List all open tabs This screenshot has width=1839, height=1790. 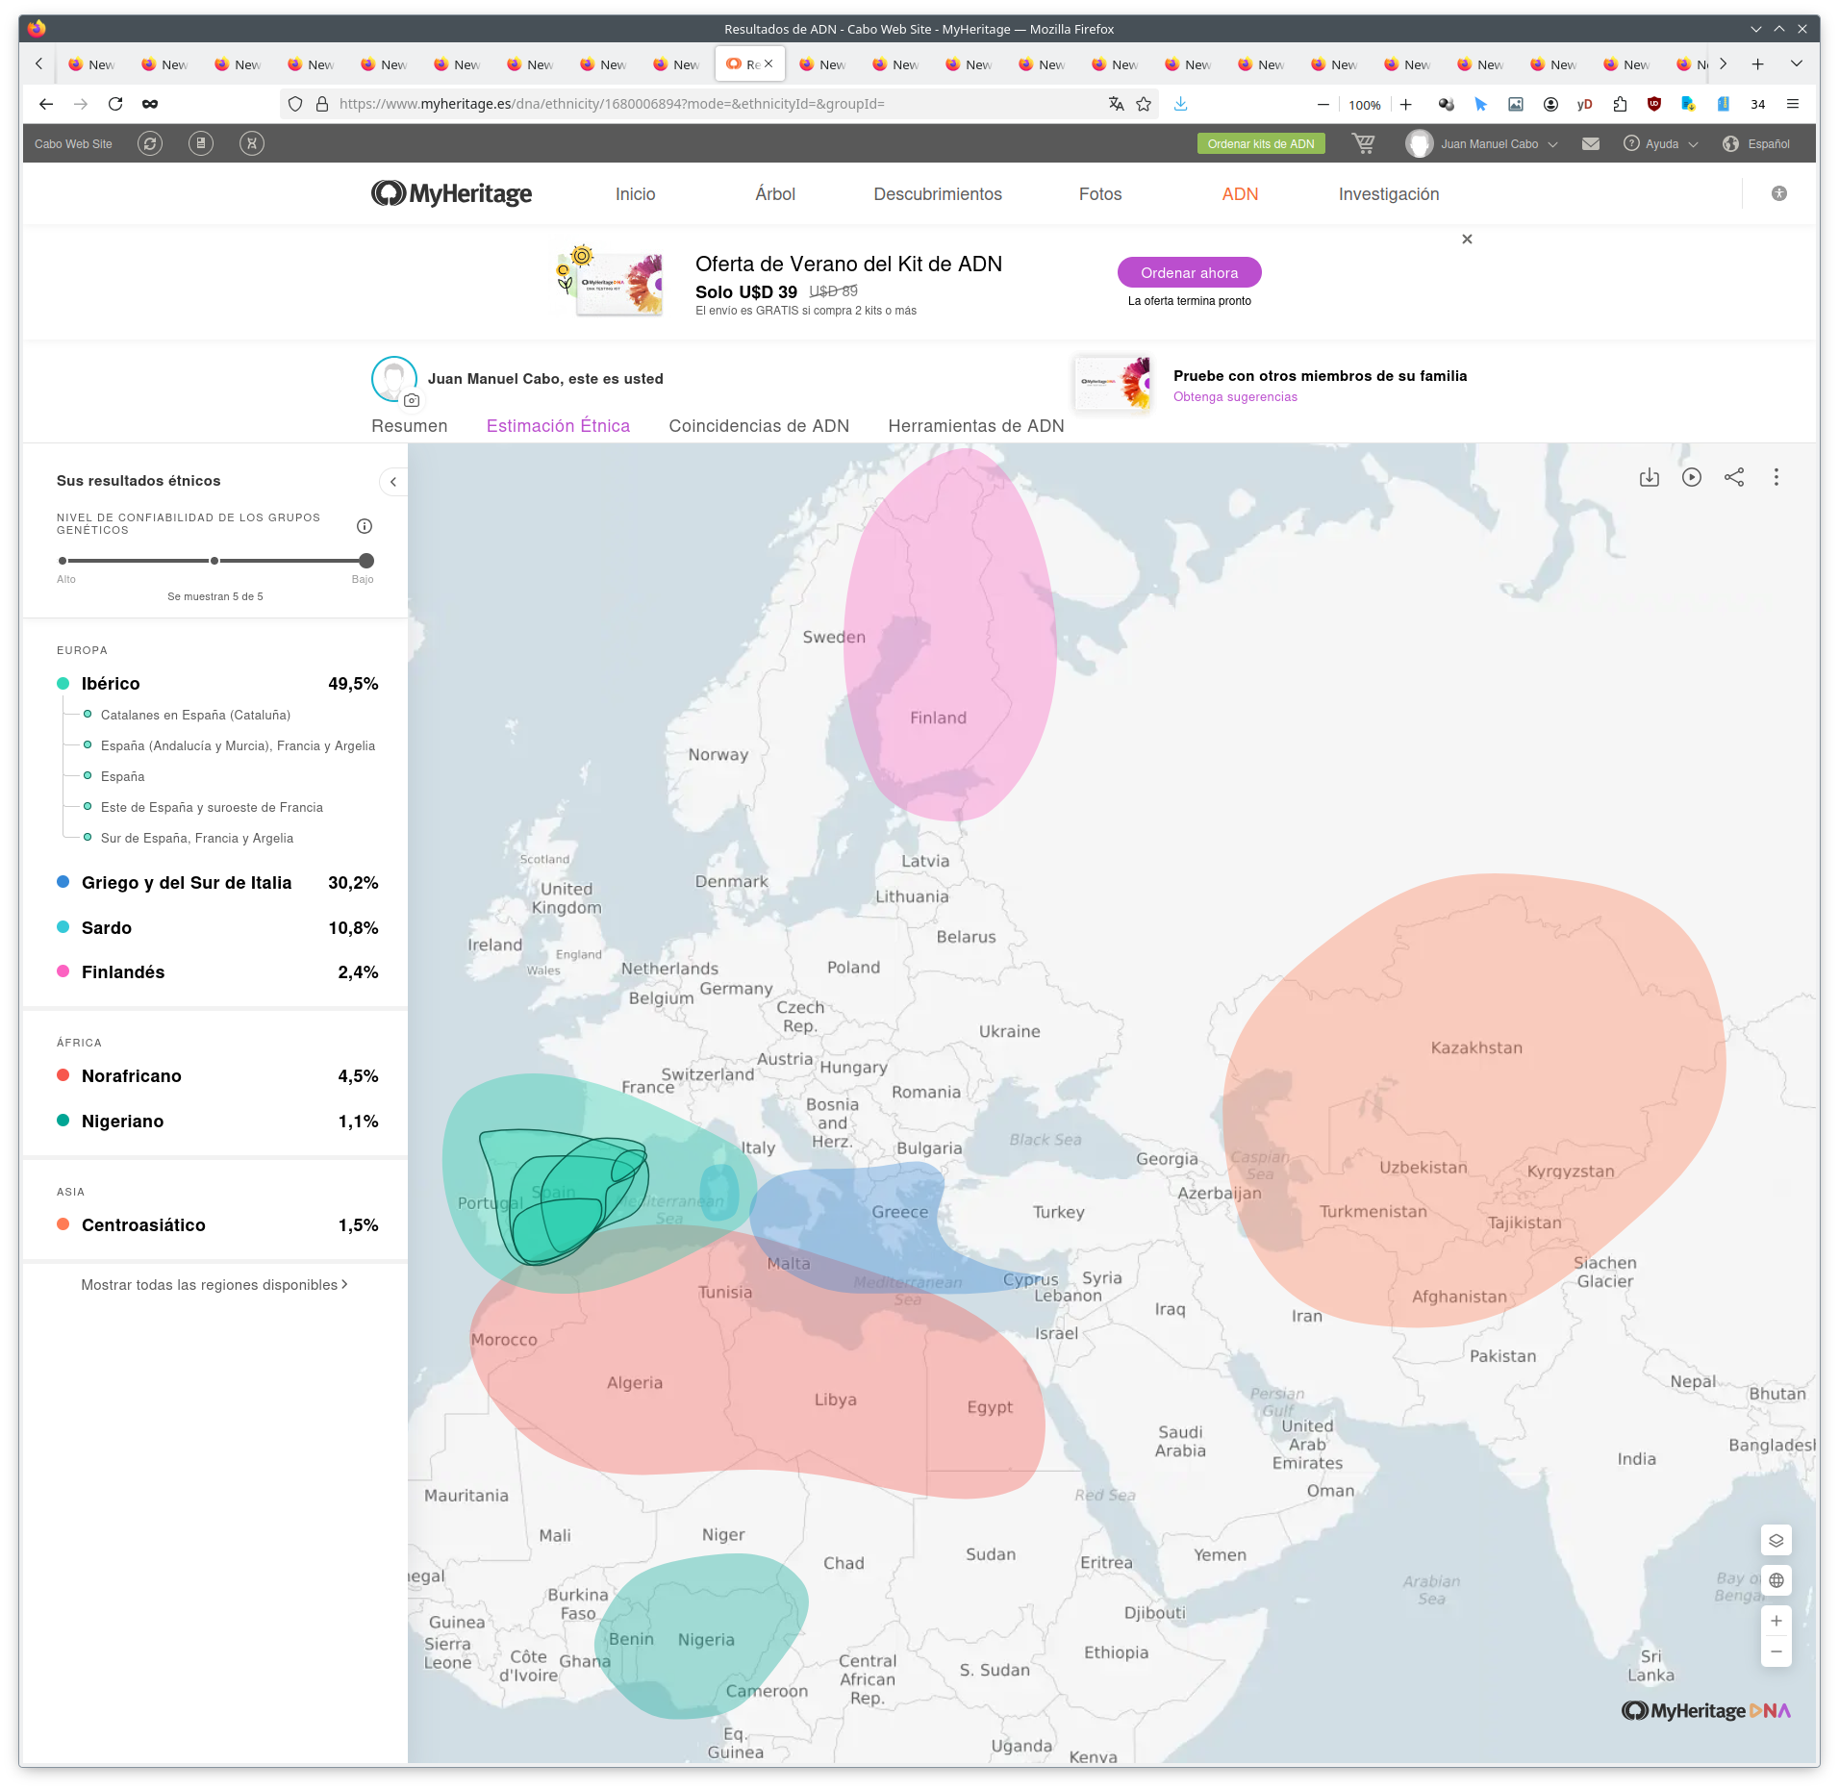coord(1796,64)
